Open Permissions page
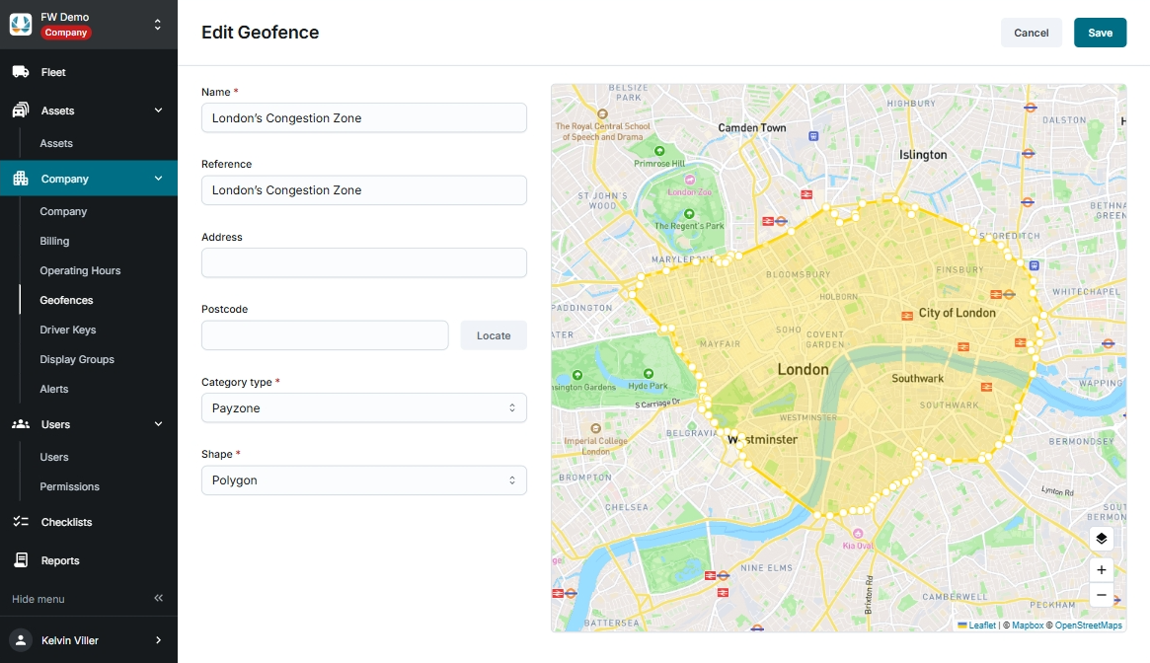Viewport: 1150px width, 663px height. (69, 486)
